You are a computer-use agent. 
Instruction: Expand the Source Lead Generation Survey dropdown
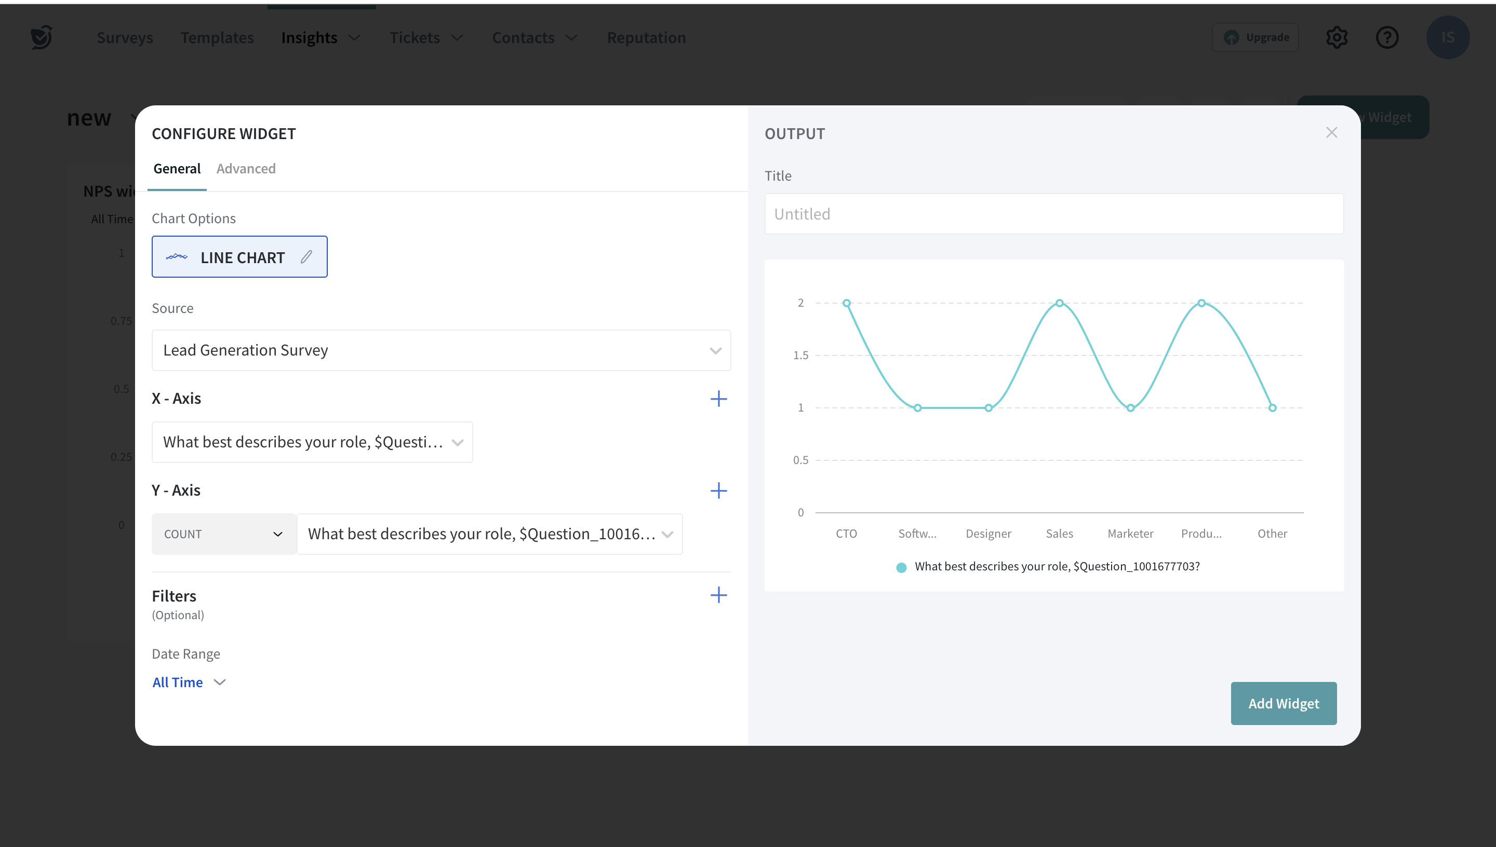pyautogui.click(x=440, y=350)
